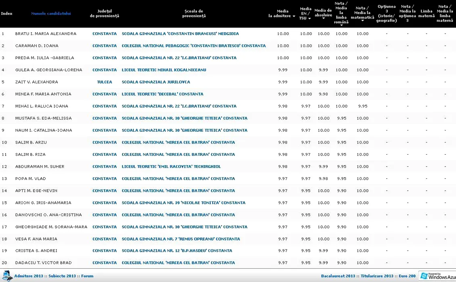Sort by Nota la matematică arrow
The height and width of the screenshot is (282, 456).
pos(362,21)
